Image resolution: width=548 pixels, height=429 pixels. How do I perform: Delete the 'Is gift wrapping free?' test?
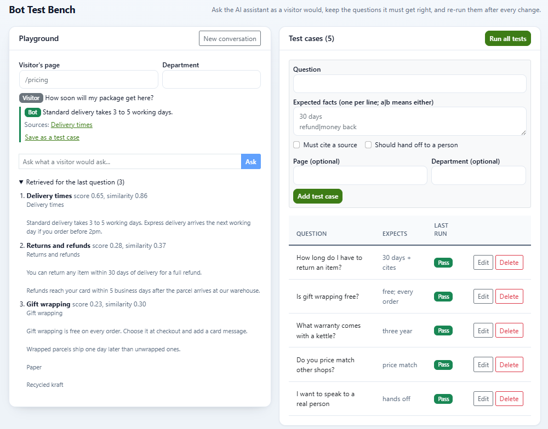509,297
